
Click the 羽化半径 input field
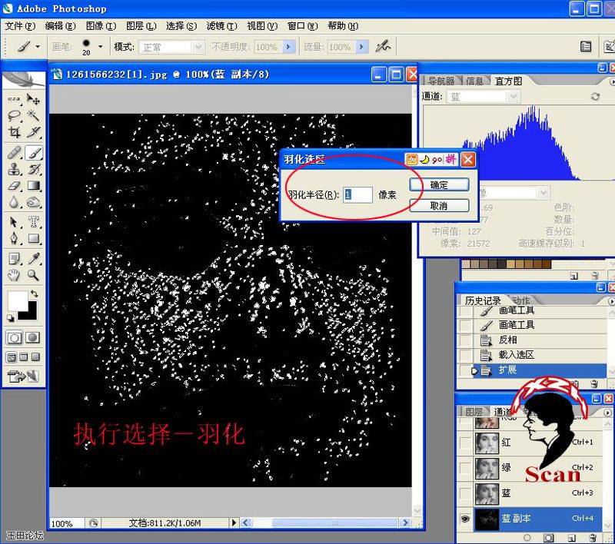click(x=357, y=195)
